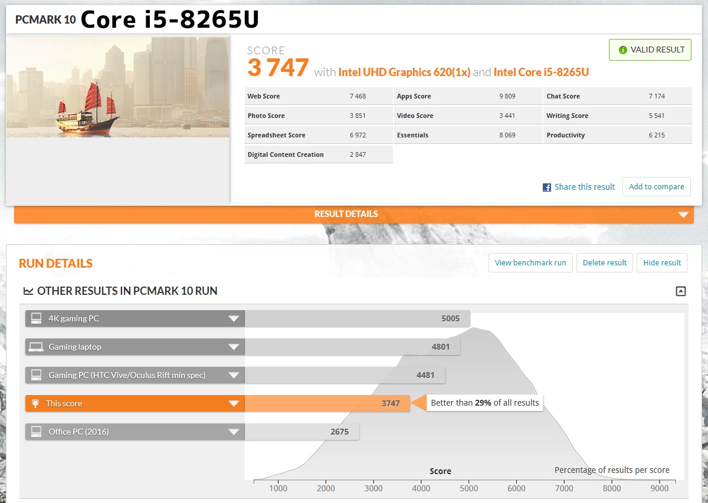The height and width of the screenshot is (503, 708).
Task: Click the Photo Score row
Action: 319,116
